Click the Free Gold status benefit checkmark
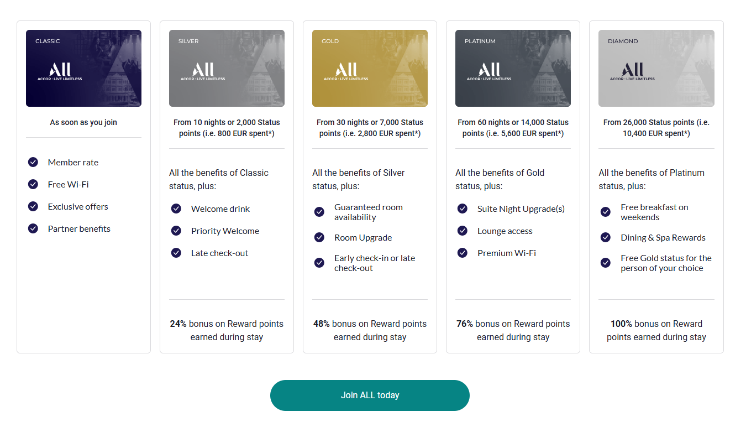The image size is (746, 427). point(605,263)
